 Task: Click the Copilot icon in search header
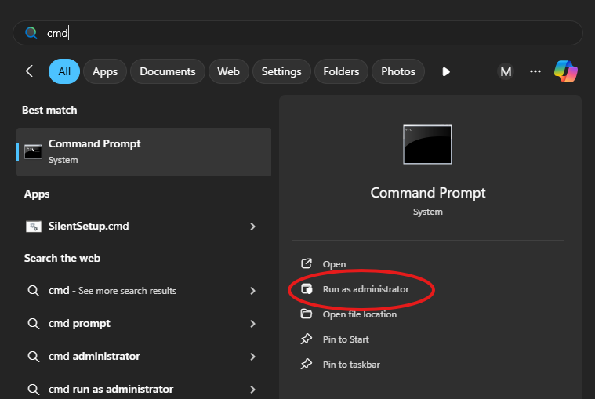coord(565,71)
